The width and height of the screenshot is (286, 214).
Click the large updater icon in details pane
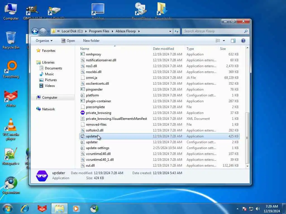click(42, 176)
